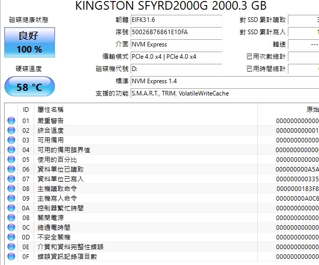Click status orb for row 09 主機寫入命令

[11, 198]
